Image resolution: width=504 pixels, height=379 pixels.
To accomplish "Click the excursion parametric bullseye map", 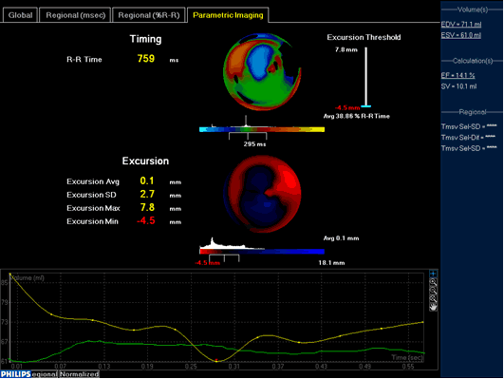I will [x=262, y=194].
